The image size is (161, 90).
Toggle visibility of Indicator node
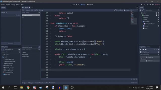[x=158, y=22]
